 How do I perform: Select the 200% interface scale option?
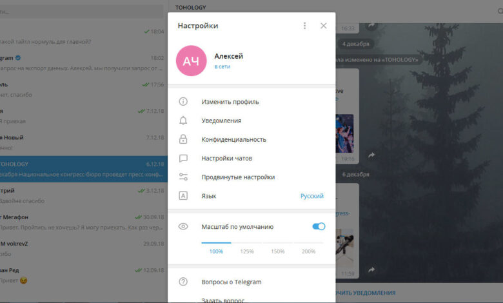[308, 251]
